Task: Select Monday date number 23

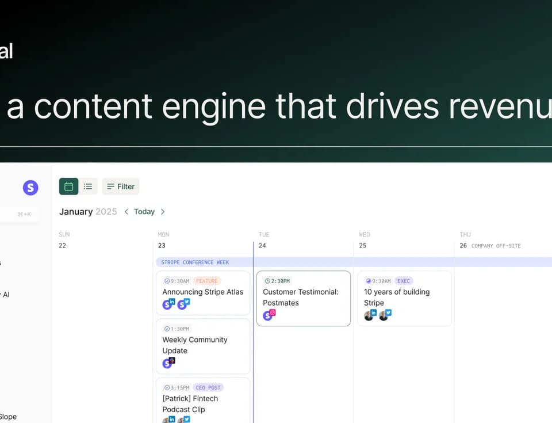Action: 162,245
